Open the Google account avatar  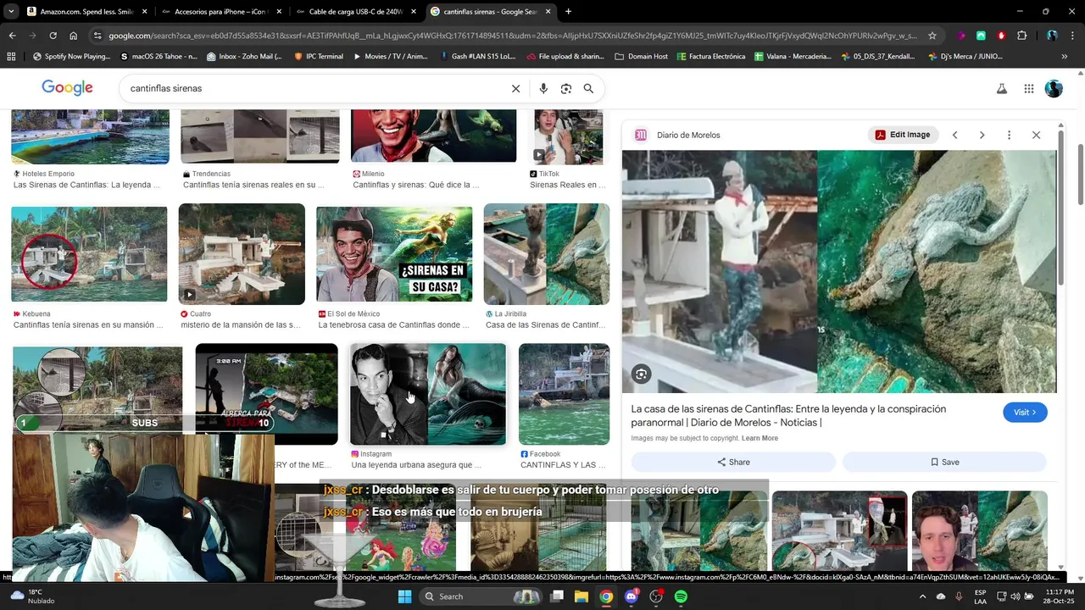pyautogui.click(x=1054, y=88)
